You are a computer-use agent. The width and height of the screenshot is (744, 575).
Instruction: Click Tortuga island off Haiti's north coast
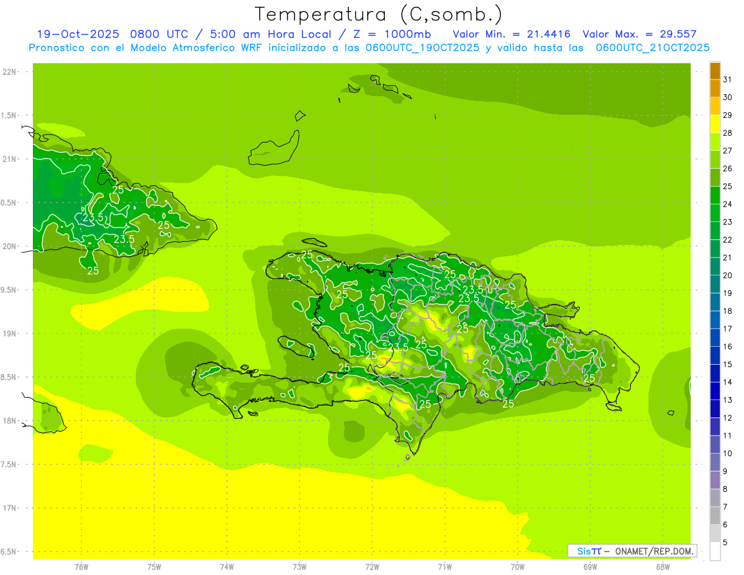coord(313,243)
